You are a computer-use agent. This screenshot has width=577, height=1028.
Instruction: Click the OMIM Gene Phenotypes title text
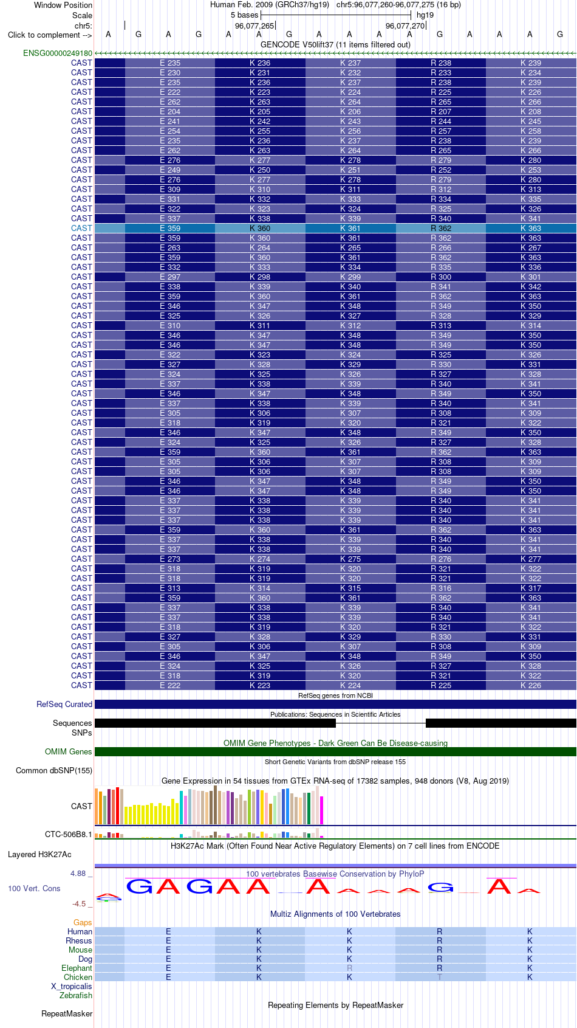pos(335,743)
